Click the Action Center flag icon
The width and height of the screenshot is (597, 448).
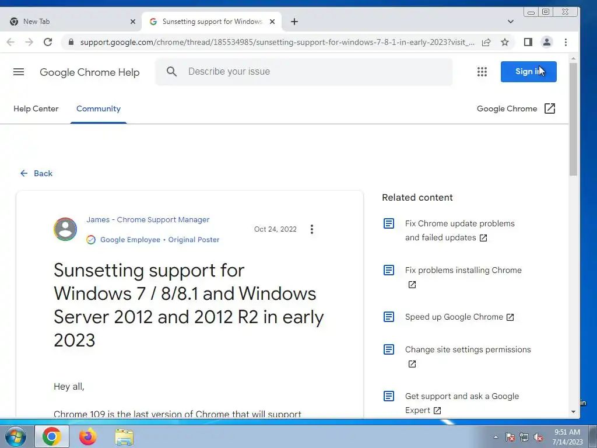[510, 437]
